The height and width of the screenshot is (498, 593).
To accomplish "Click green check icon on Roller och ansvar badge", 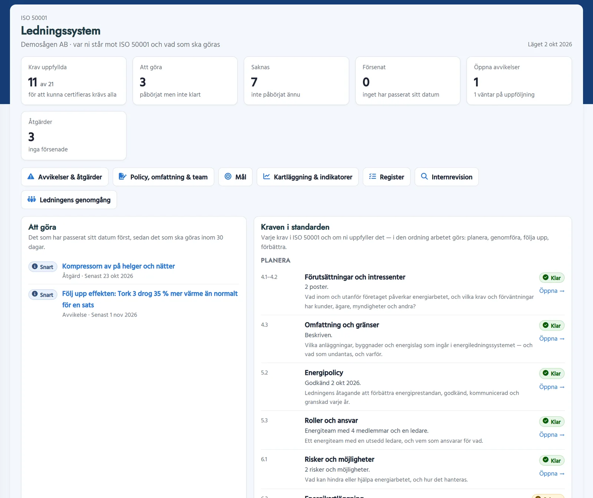I will 546,421.
